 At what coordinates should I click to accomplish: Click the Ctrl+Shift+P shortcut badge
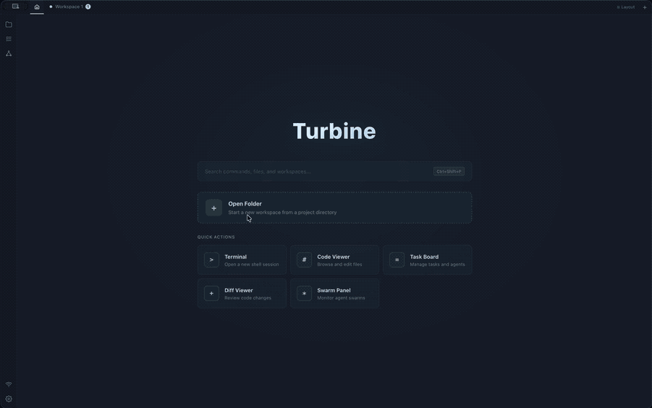pos(449,171)
